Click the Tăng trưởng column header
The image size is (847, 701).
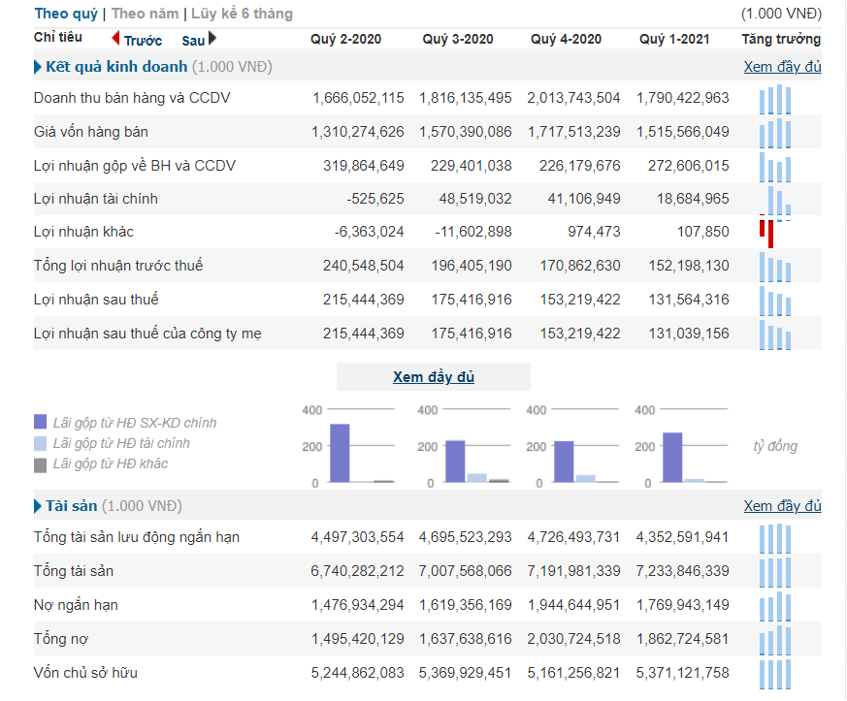[x=781, y=39]
